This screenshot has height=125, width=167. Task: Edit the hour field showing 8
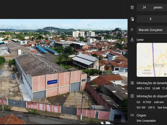point(150,19)
